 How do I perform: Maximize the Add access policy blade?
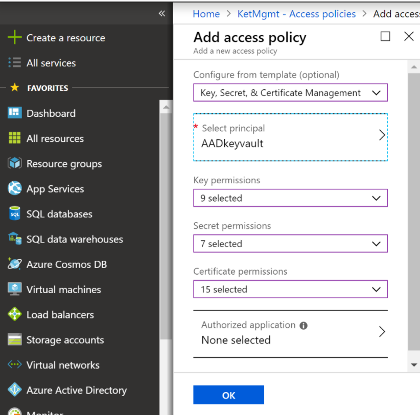pos(385,36)
